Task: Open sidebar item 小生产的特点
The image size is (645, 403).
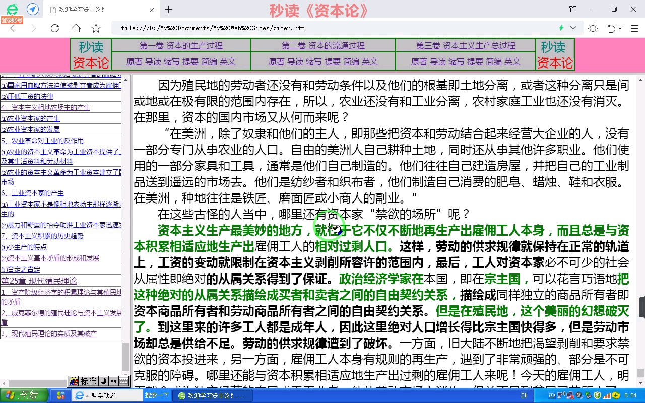Action: [x=24, y=247]
